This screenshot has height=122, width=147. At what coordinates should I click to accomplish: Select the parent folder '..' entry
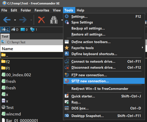tap(32, 55)
